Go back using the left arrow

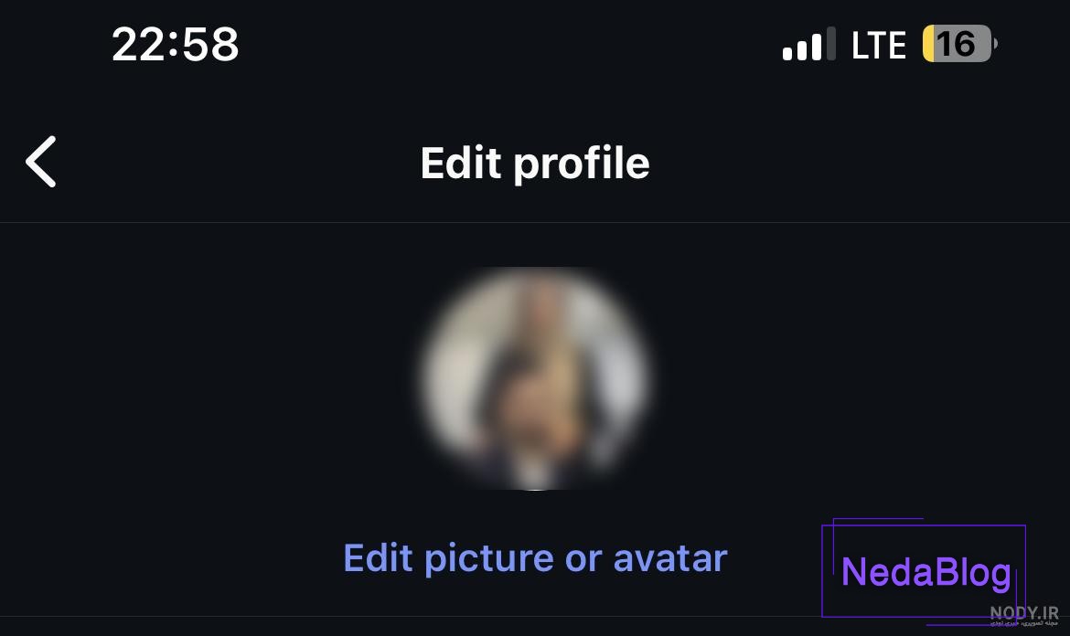41,162
